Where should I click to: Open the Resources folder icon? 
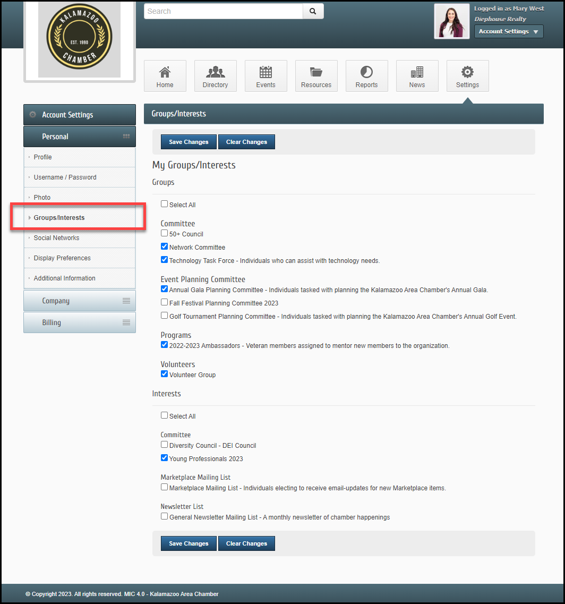(316, 73)
